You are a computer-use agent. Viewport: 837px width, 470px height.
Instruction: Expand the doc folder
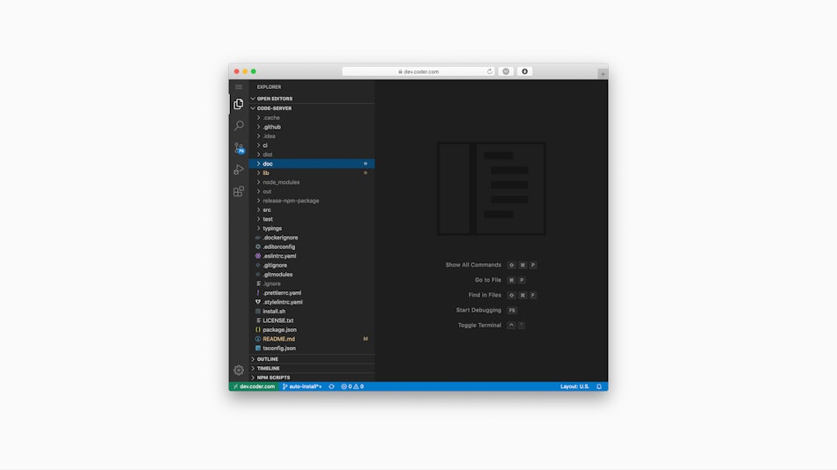(312, 164)
